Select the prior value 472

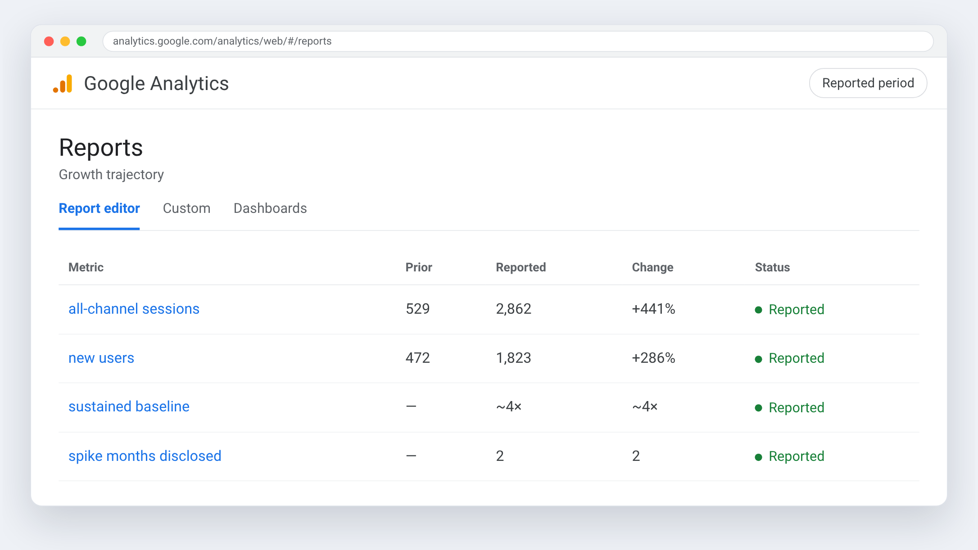tap(418, 358)
